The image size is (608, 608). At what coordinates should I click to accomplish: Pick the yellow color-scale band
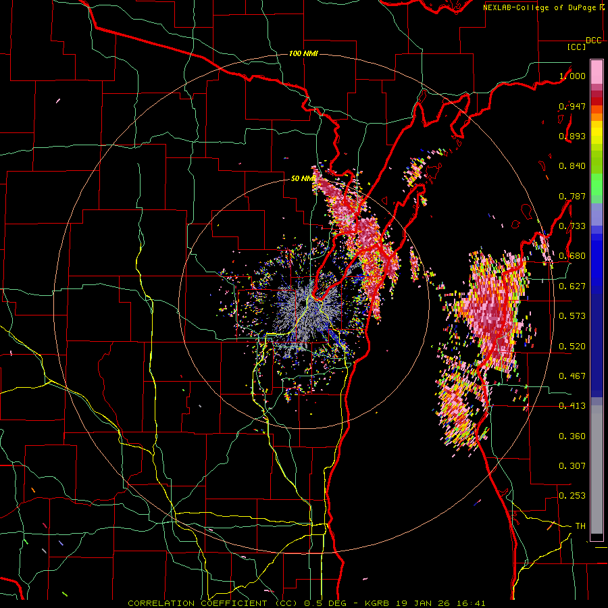(597, 133)
